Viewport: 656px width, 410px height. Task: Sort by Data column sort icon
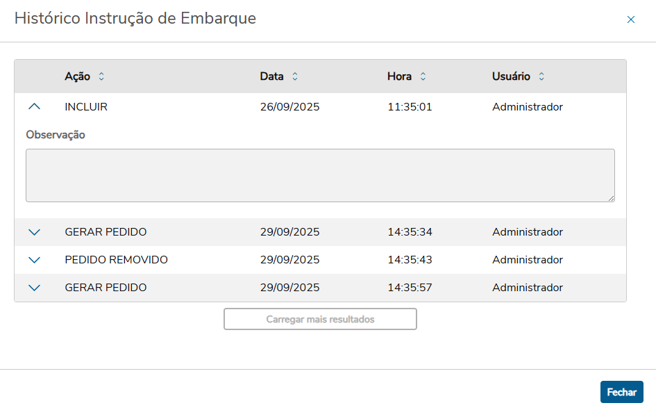point(295,76)
